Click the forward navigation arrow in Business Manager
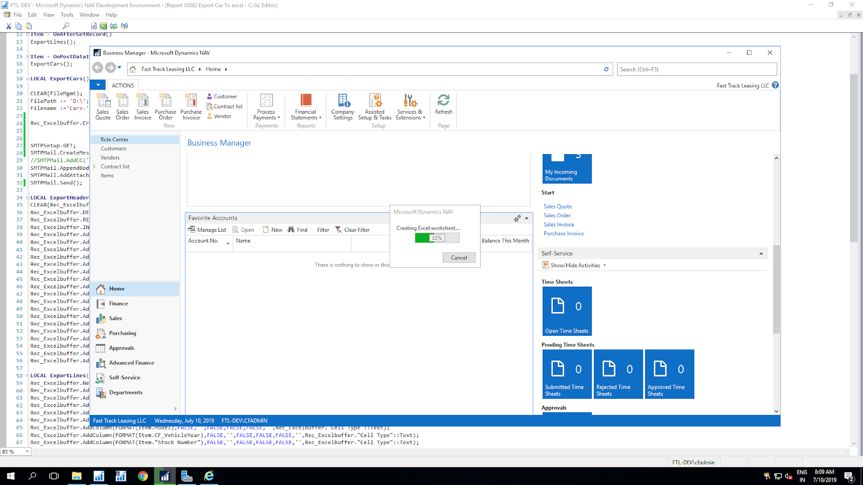Viewport: 863px width, 485px height. pos(110,68)
